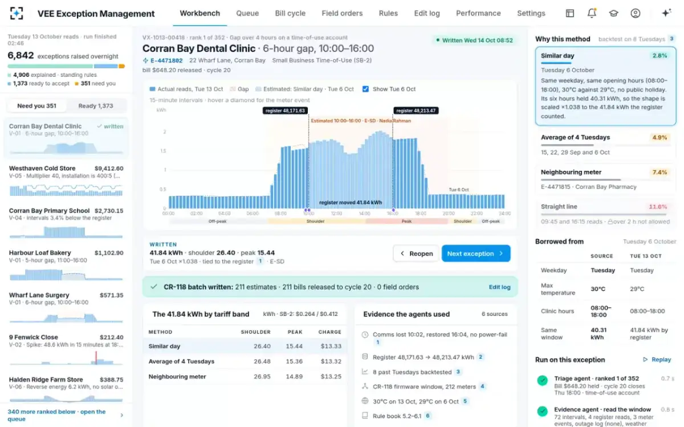Select the Wharf Lane Surgery exception
Viewport: 684px width, 427px height.
(66, 308)
